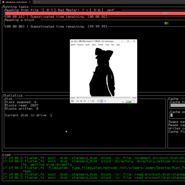This screenshot has height=185, width=185.
Task: Toggle VLC fullscreen mode
Action: [89, 101]
